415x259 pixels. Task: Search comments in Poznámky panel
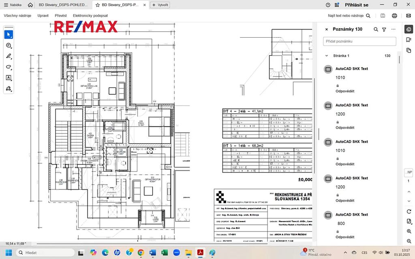(x=376, y=30)
